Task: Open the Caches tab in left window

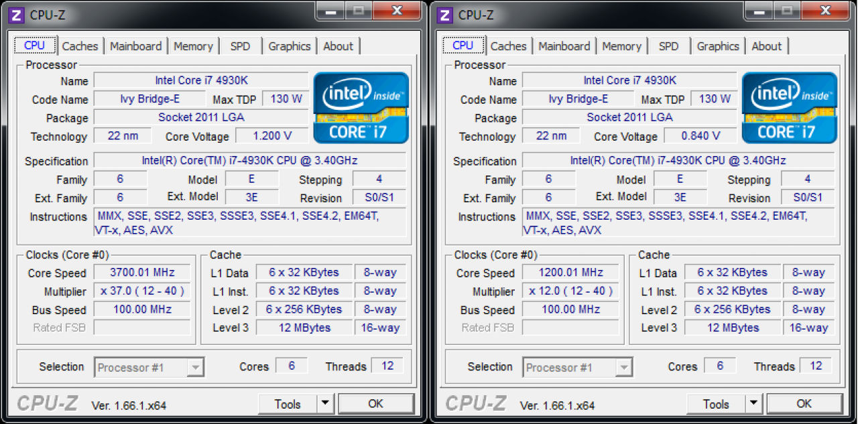Action: (x=80, y=46)
